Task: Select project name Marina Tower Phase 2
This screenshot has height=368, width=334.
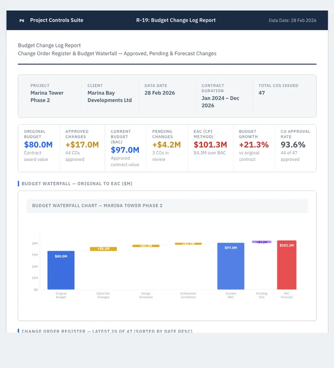Action: 47,97
